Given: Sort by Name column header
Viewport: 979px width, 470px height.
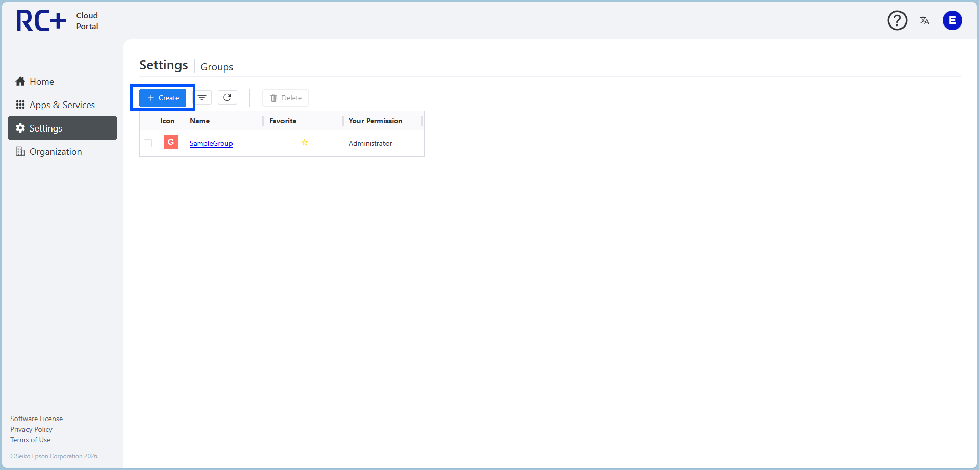Looking at the screenshot, I should 199,121.
